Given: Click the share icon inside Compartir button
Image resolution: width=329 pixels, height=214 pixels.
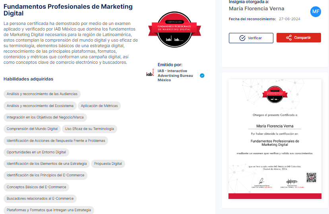Looking at the screenshot, I should [x=289, y=38].
